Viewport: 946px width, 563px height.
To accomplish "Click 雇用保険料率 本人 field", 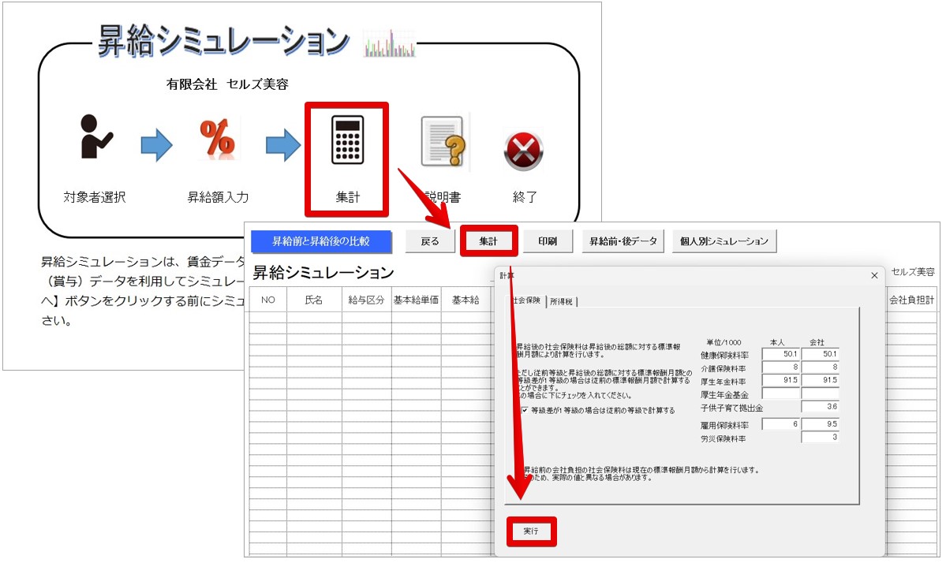I will point(780,424).
